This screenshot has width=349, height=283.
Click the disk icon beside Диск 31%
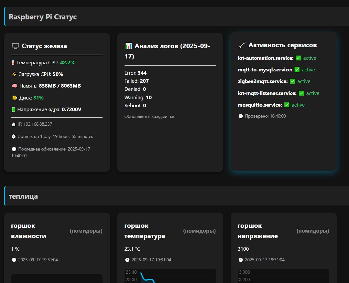[x=15, y=98]
